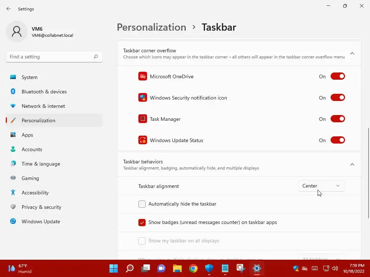
Task: Open the Chat app from the taskbar
Action: click(x=162, y=268)
